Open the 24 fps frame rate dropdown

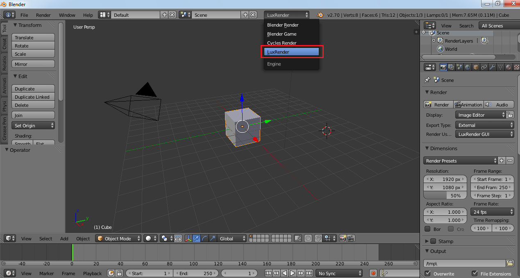coord(493,212)
